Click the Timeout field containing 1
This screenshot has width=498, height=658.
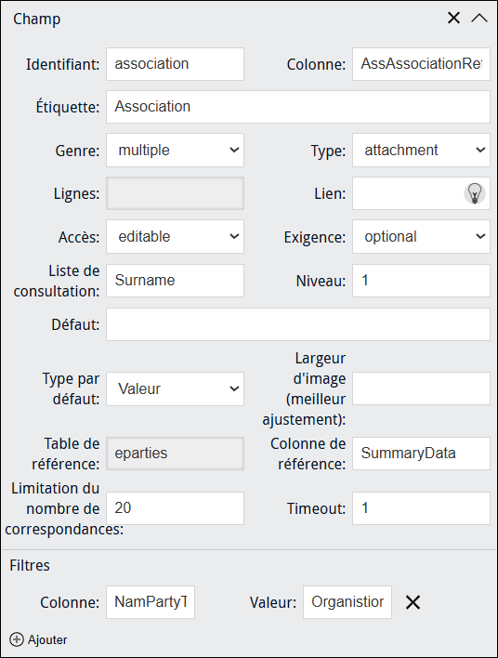click(421, 508)
